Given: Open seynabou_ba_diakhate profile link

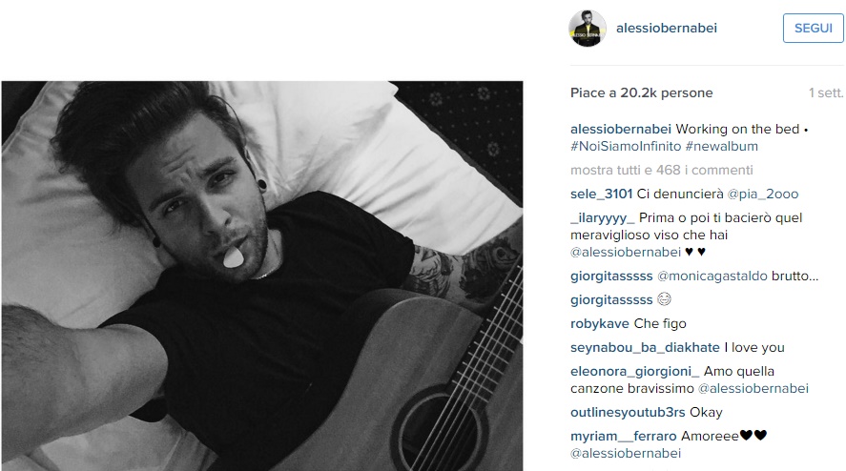Looking at the screenshot, I should [x=645, y=347].
